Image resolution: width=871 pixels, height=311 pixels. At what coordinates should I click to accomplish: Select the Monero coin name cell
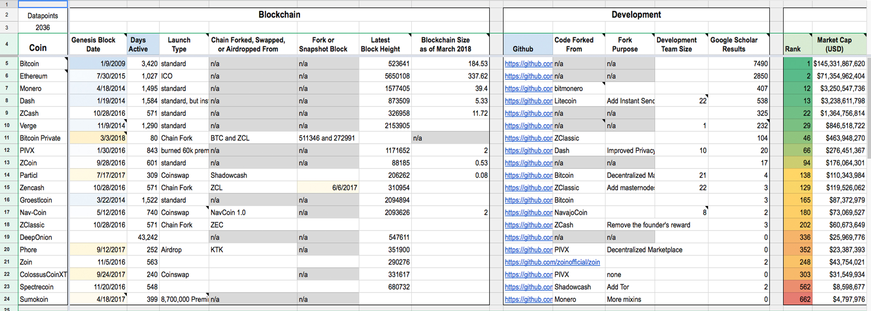[x=43, y=89]
